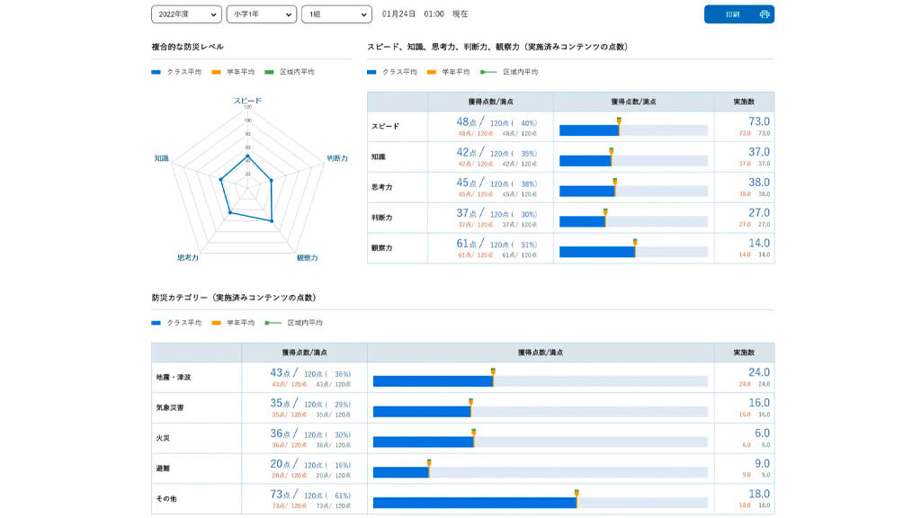Click the 18.0 count for その他
The width and height of the screenshot is (921, 518).
759,494
